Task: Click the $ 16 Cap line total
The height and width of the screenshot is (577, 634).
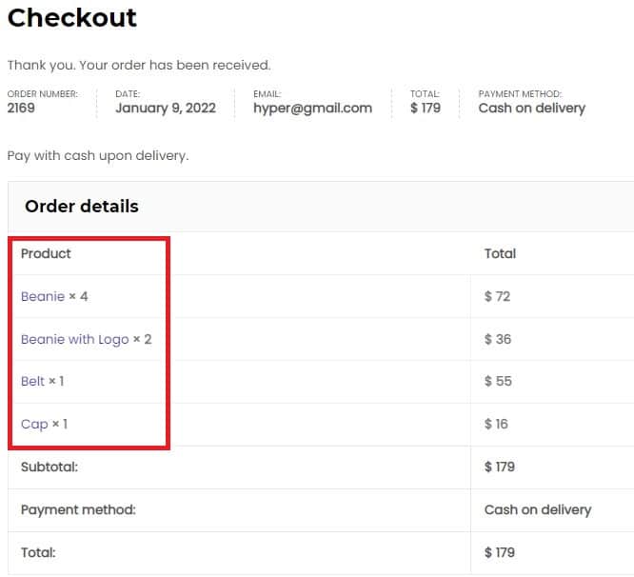Action: (x=496, y=424)
